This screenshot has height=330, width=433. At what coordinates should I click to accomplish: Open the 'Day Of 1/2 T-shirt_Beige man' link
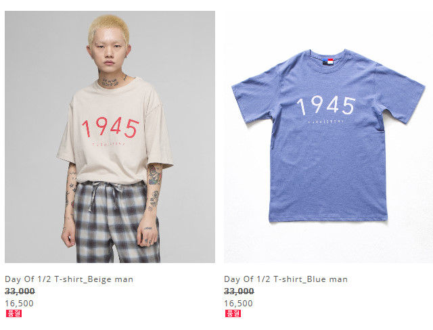coord(69,279)
